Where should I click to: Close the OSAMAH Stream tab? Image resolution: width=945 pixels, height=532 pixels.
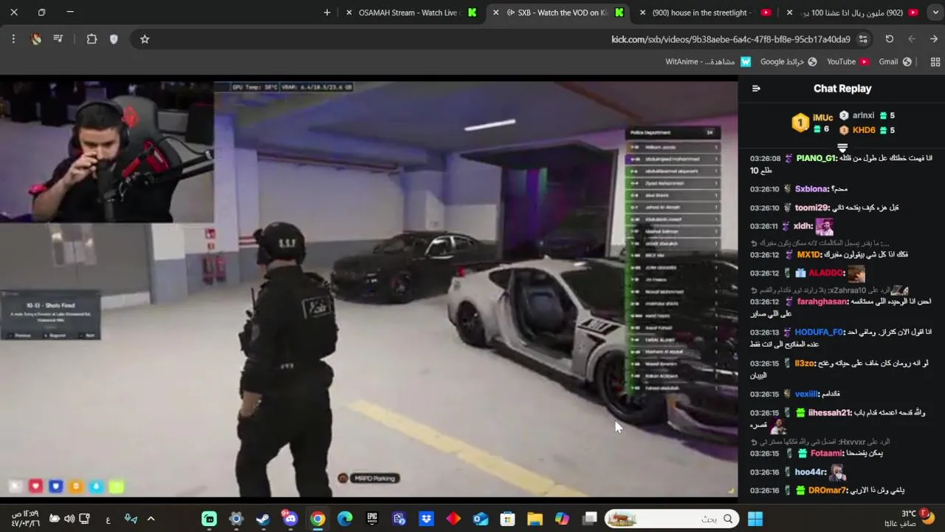349,13
